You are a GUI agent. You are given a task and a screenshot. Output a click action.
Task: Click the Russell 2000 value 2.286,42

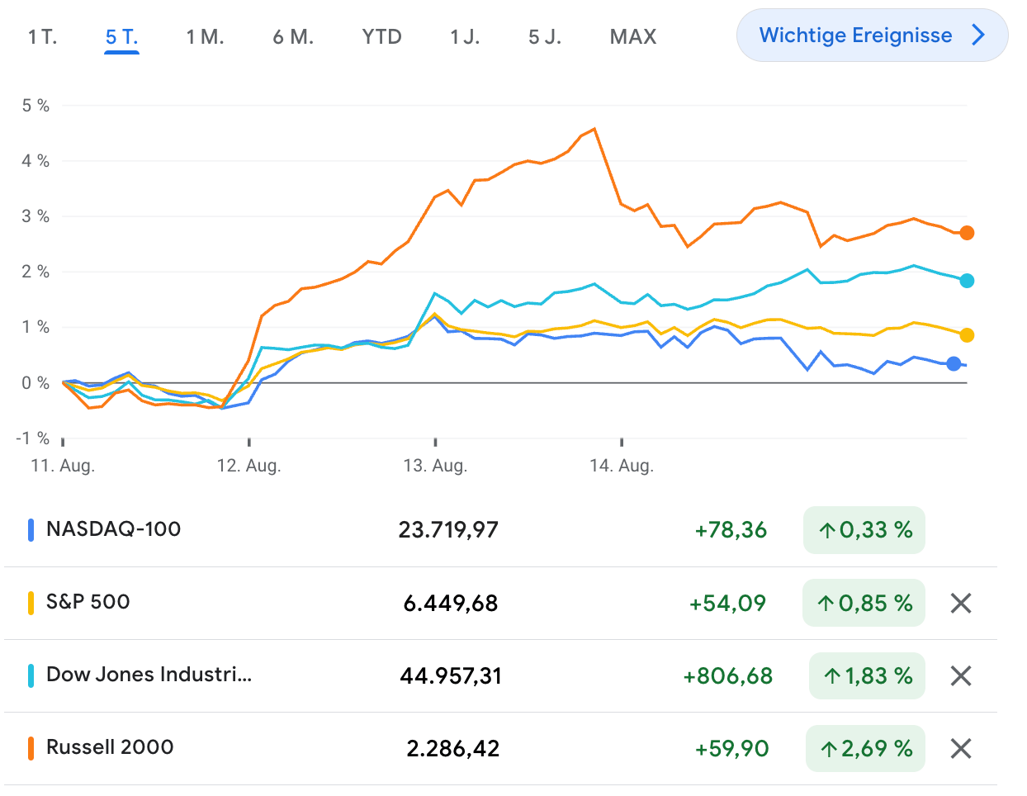[453, 749]
